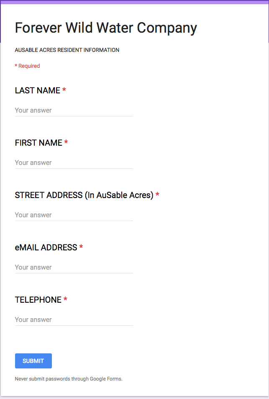The height and width of the screenshot is (399, 269).
Task: Click into the eMAIL ADDRESS answer field
Action: [74, 268]
